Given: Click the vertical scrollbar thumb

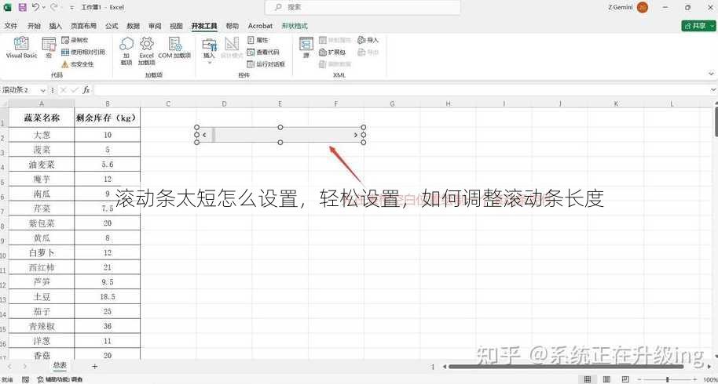Looking at the screenshot, I should [716, 121].
